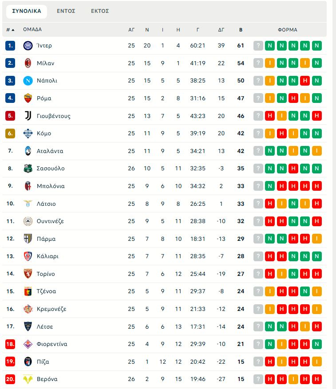This screenshot has width=336, height=389.
Task: Select the ΣΥΝΟΛΙΚΑ overall tab
Action: point(27,11)
